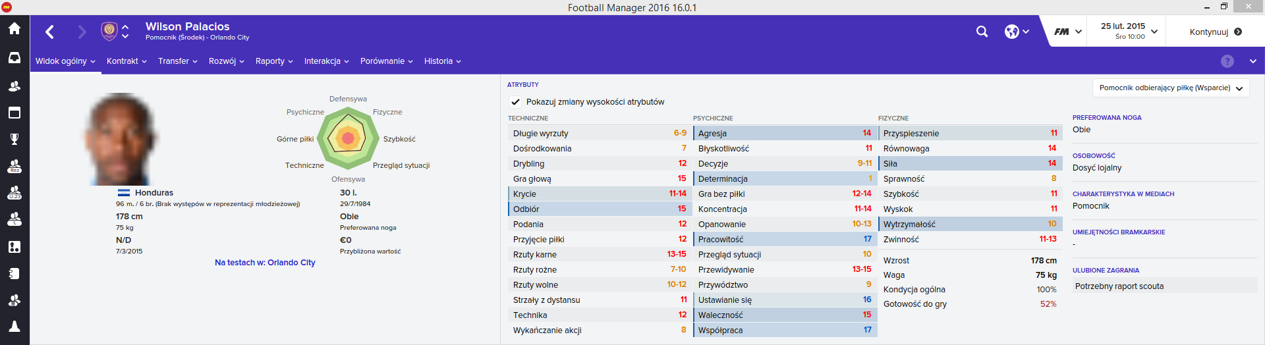Open the role dropdown Pomocnik odbierający piłkę

(x=1171, y=88)
